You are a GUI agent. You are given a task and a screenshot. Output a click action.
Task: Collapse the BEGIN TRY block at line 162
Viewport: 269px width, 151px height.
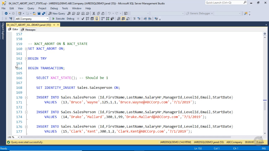[x=26, y=59]
